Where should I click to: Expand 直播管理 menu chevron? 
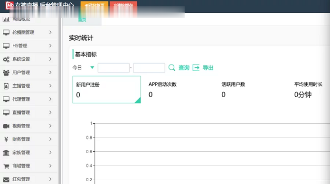(50, 112)
